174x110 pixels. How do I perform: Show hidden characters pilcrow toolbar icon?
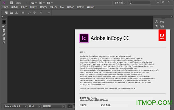(x=41, y=13)
